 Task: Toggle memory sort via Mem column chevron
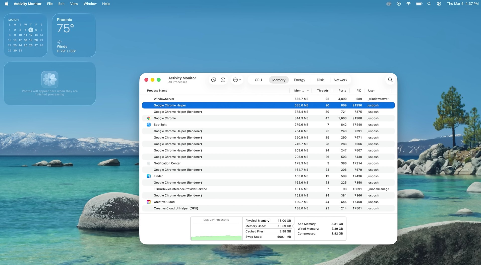[309, 91]
